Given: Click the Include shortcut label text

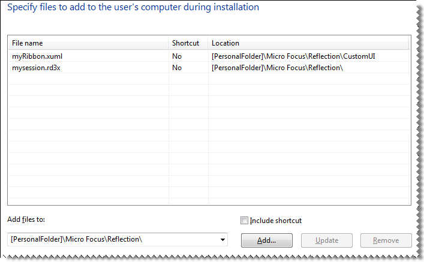Looking at the screenshot, I should pyautogui.click(x=275, y=221).
